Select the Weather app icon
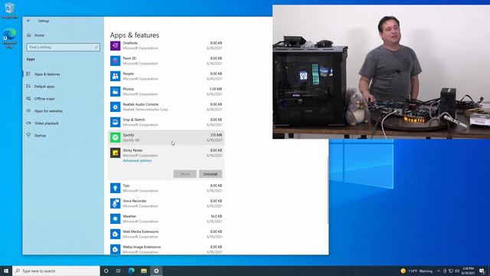The image size is (490, 276). 115,219
